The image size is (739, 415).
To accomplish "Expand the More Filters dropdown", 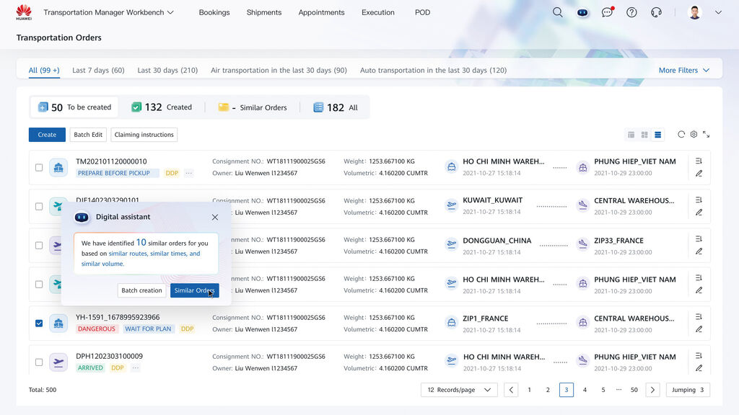I will tap(683, 71).
